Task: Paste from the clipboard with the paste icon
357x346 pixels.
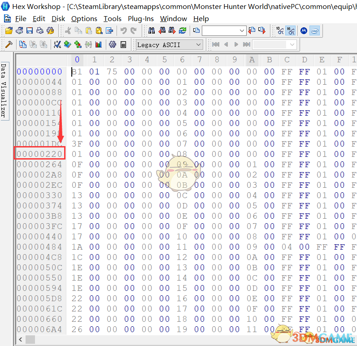Action: pyautogui.click(x=88, y=30)
